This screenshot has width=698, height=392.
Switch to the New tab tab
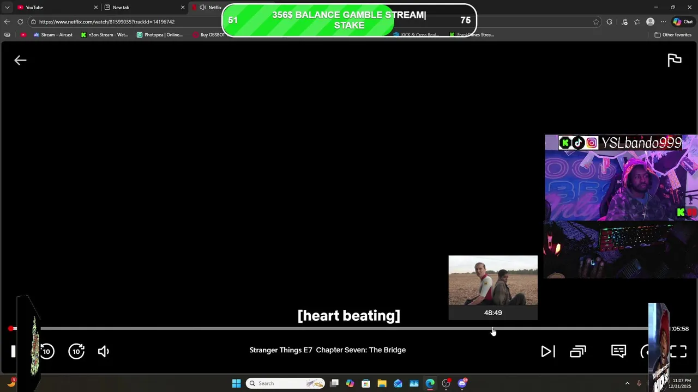(x=143, y=7)
